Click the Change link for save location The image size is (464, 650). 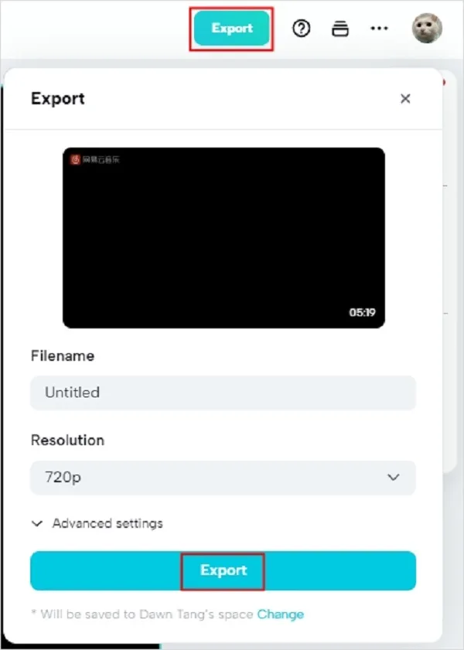click(280, 614)
